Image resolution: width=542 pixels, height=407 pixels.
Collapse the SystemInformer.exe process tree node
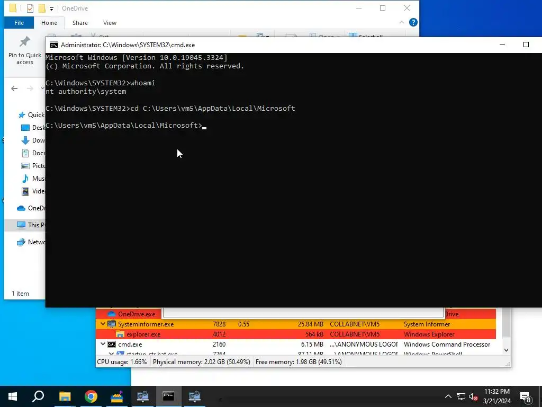click(x=103, y=324)
